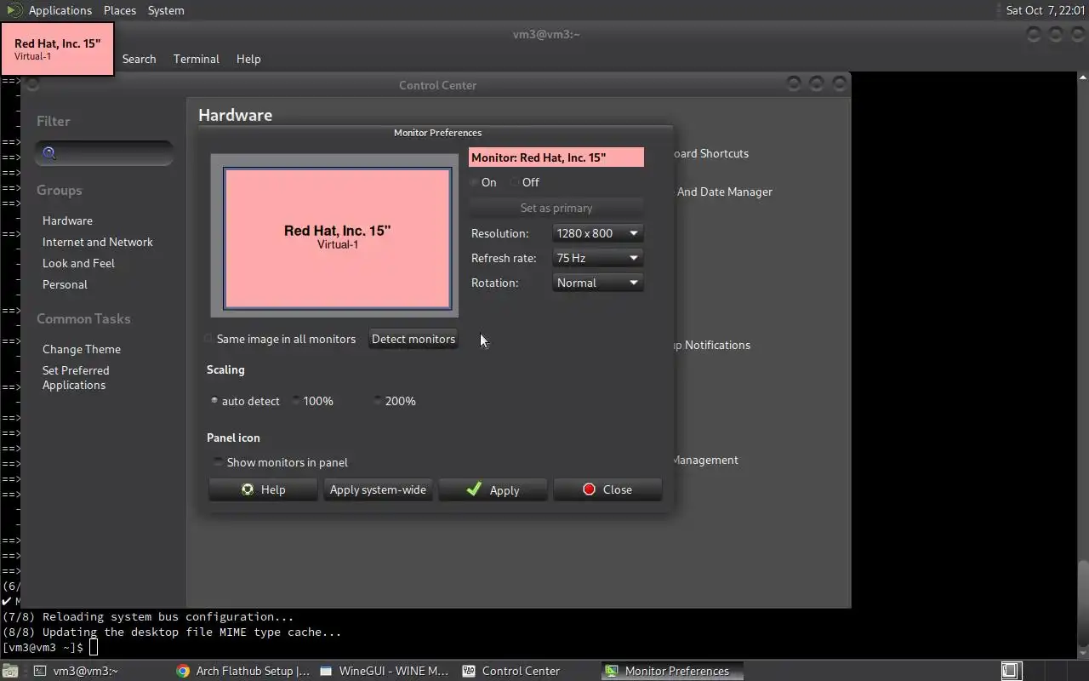Click the Help button in Monitor Preferences
The image size is (1089, 681).
pos(263,489)
